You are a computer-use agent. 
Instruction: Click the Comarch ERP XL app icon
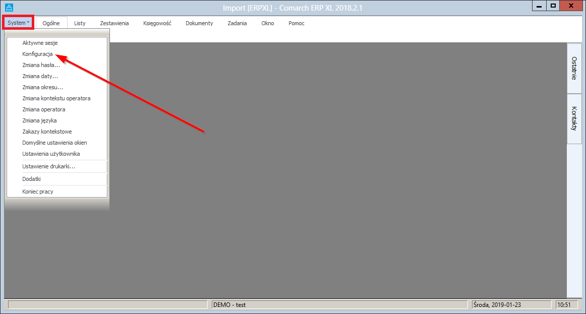point(9,8)
